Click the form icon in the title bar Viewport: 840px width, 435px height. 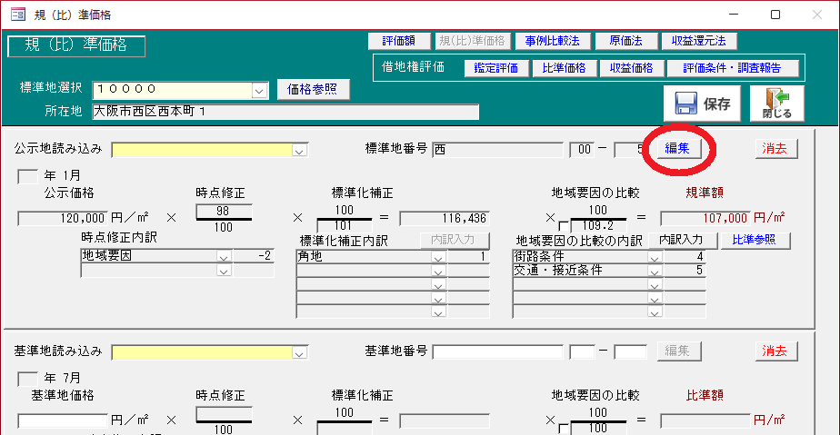coord(17,15)
